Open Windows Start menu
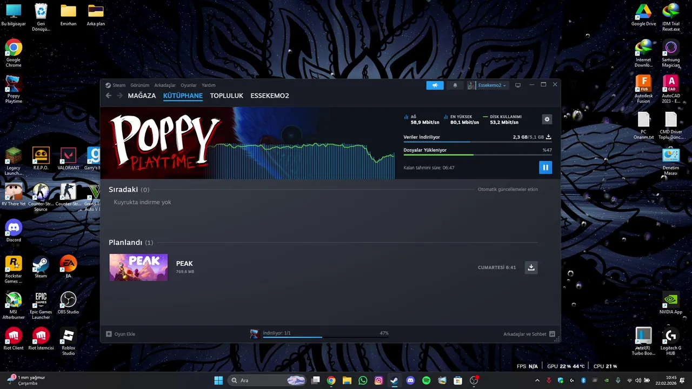 pos(218,380)
